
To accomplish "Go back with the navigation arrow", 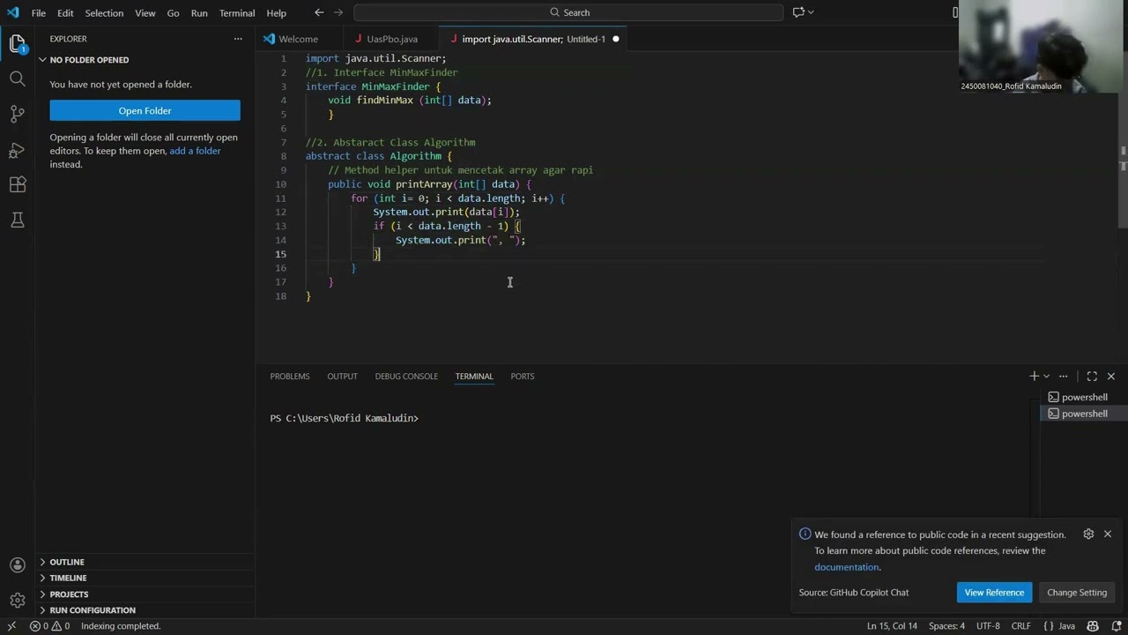I will (319, 12).
